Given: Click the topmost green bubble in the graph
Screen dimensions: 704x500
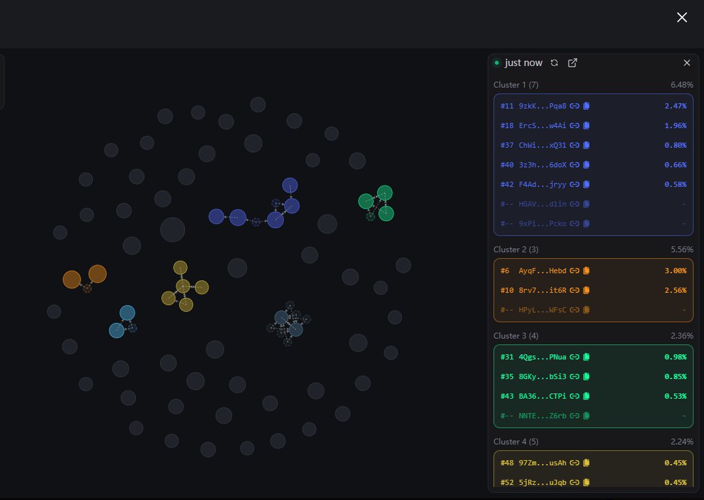Looking at the screenshot, I should (385, 193).
